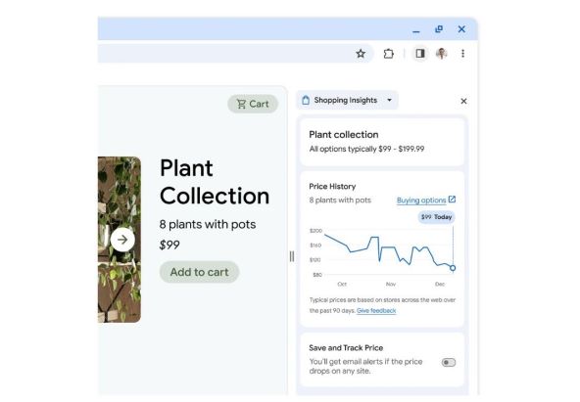Image resolution: width=580 pixels, height=402 pixels.
Task: Click the dropdown arrow beside Shopping Insights
Action: [389, 100]
